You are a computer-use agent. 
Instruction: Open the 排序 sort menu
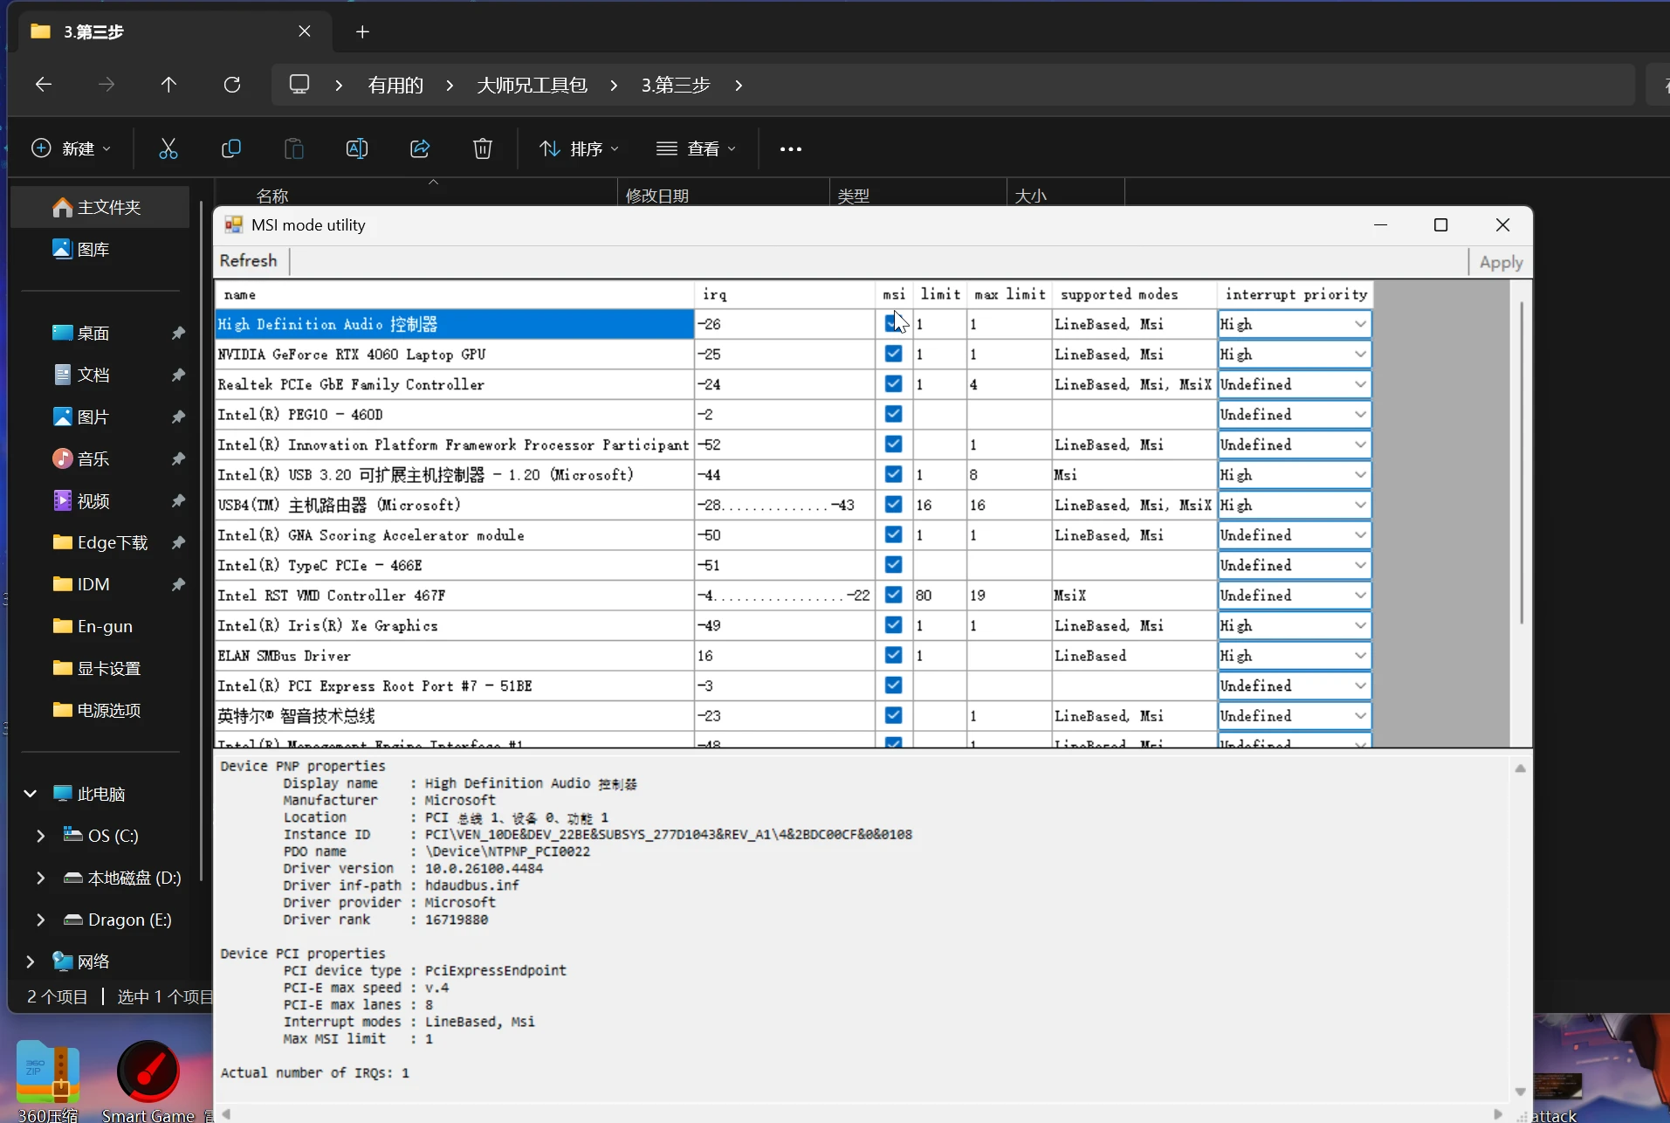[579, 148]
